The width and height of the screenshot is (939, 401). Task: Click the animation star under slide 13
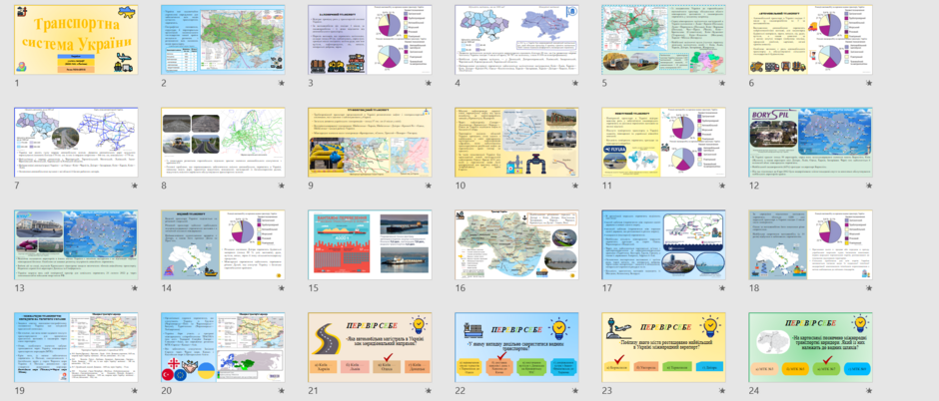[x=135, y=288]
